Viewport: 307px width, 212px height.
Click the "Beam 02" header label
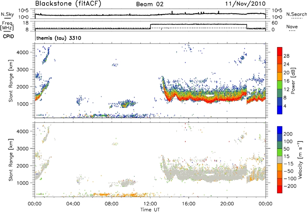pyautogui.click(x=150, y=4)
